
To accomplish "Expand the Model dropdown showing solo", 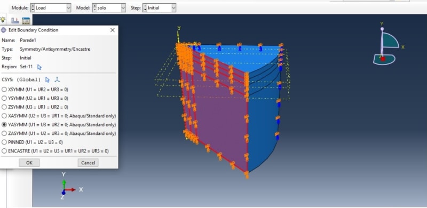I will click(x=109, y=8).
